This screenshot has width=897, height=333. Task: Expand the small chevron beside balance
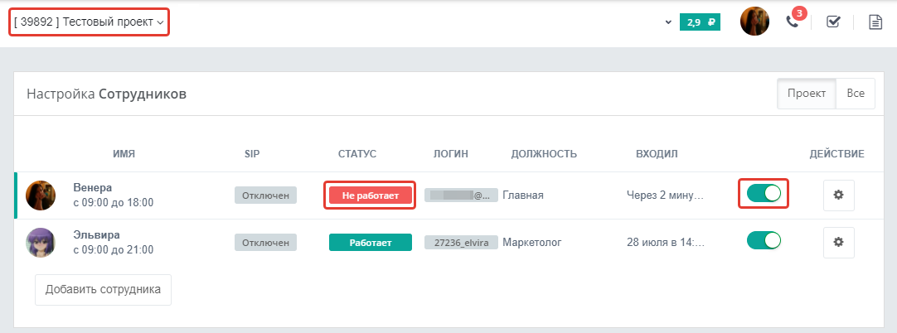tap(668, 23)
